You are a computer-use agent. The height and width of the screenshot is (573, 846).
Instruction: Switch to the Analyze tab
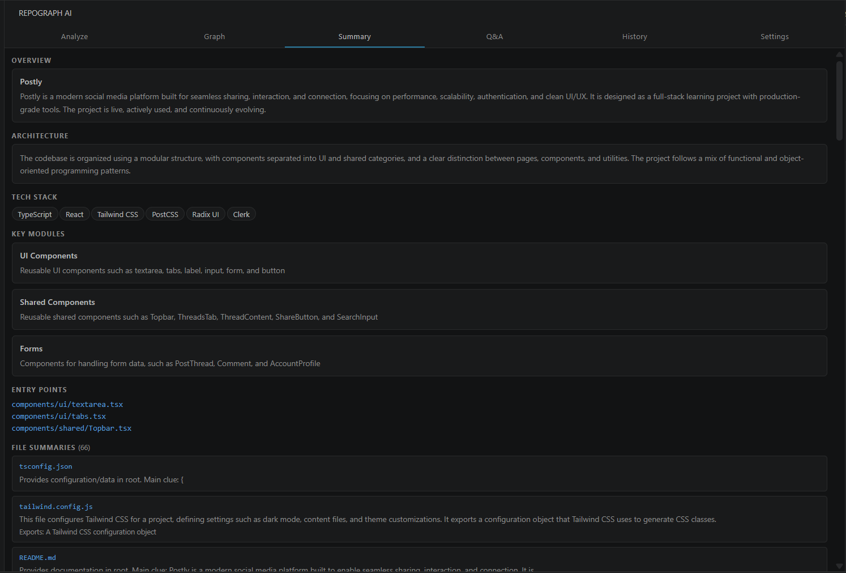[x=74, y=36]
